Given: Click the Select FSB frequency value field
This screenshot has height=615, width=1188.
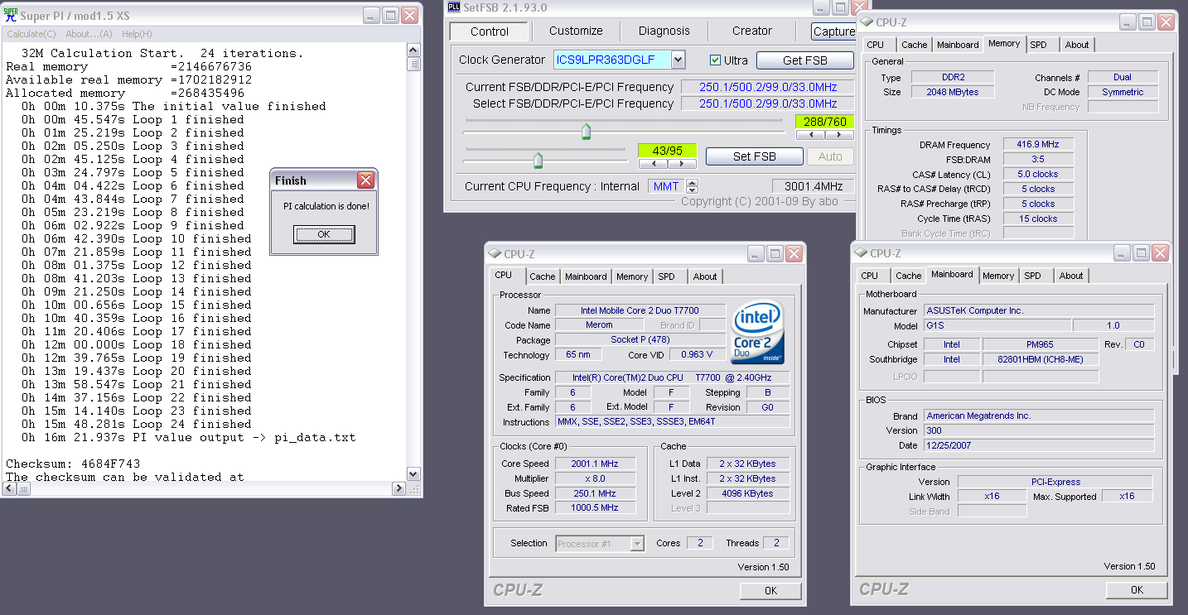Looking at the screenshot, I should [768, 103].
